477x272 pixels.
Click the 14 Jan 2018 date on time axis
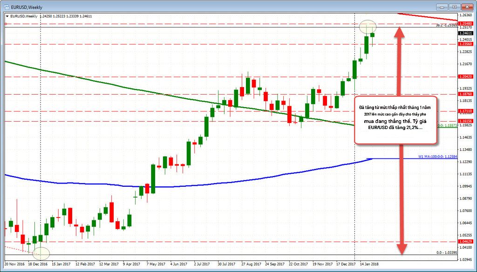point(369,264)
